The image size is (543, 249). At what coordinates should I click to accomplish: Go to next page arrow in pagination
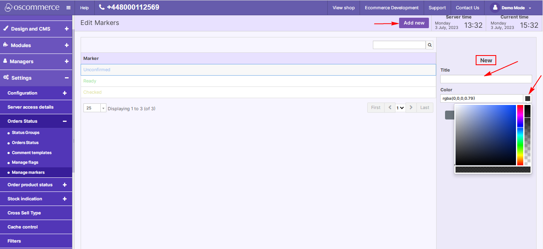click(411, 107)
